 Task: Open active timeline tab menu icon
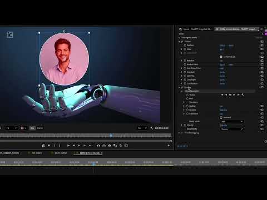[x=102, y=153]
